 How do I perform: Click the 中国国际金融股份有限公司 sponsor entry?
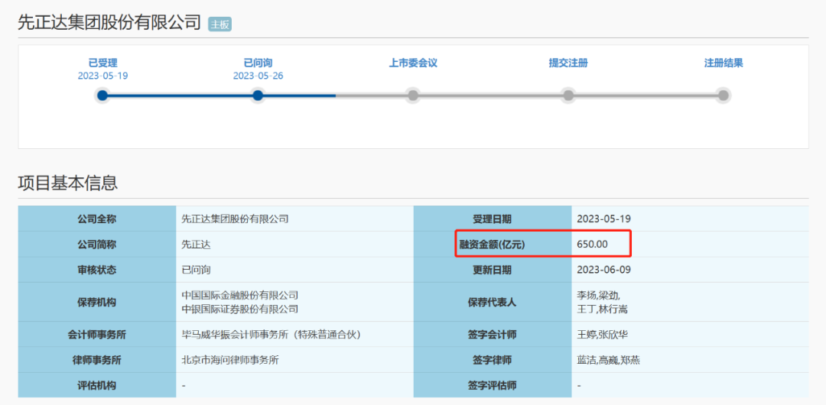tap(240, 295)
